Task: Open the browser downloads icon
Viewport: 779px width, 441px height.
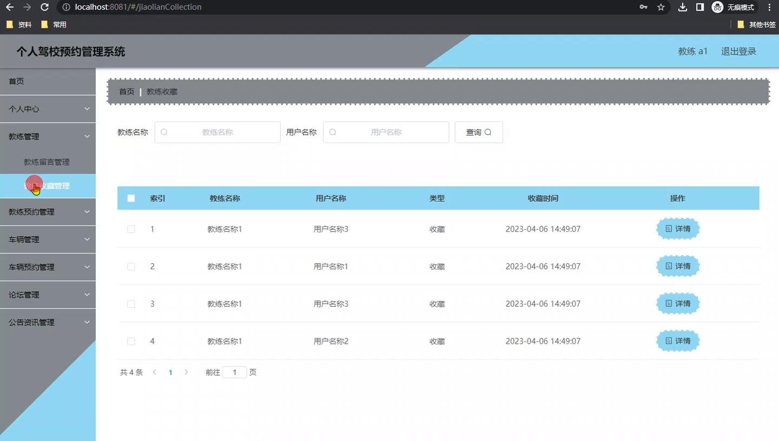Action: pyautogui.click(x=683, y=7)
